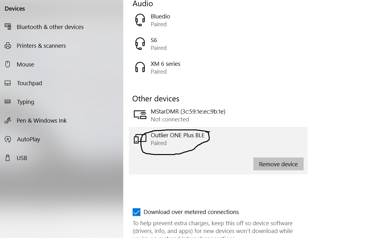Click the Outlier ONE Plus BLE device icon

click(140, 139)
